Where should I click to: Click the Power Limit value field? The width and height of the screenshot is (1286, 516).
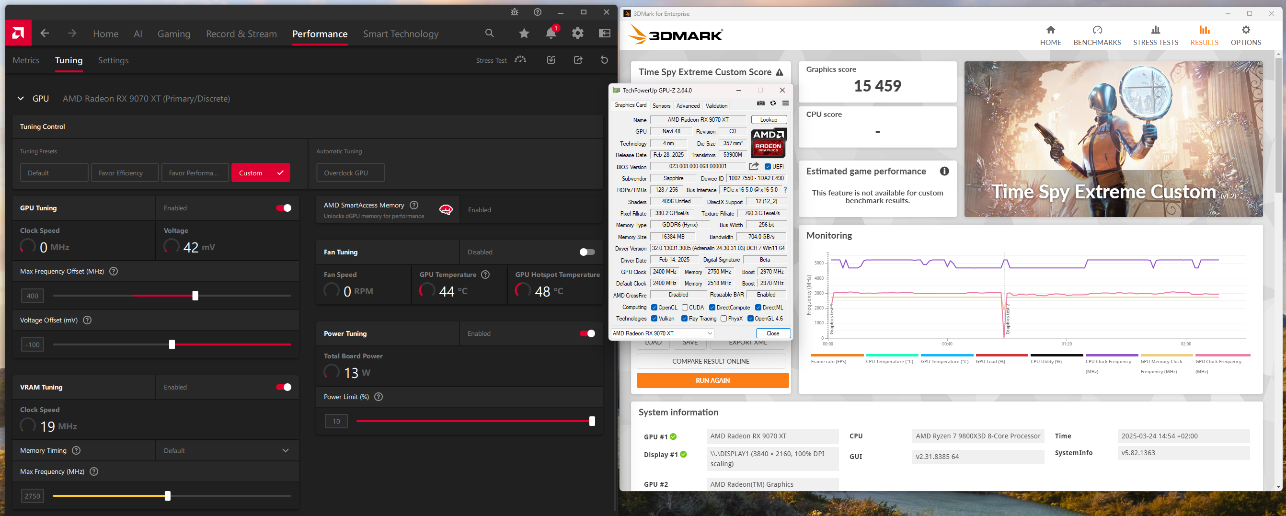336,421
